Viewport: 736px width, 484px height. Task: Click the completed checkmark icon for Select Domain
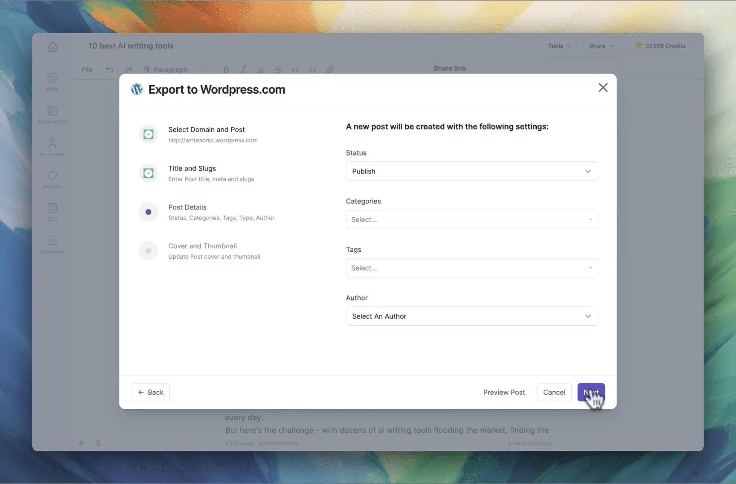[148, 134]
